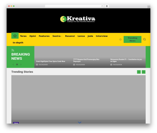Select the Features menu item

(x=44, y=36)
